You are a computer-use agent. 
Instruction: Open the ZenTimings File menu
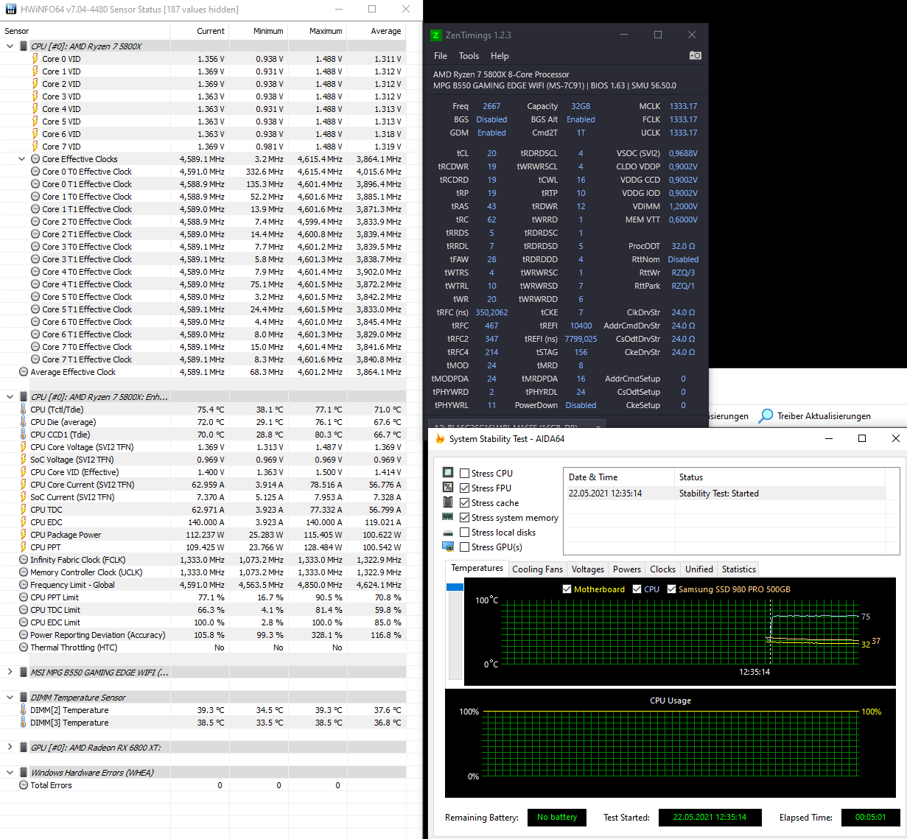click(441, 56)
